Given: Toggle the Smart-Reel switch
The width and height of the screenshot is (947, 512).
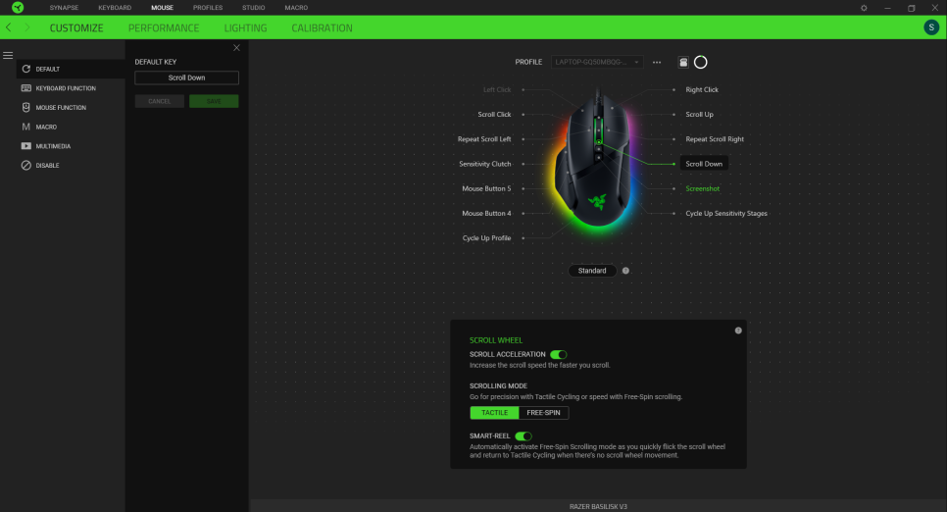Looking at the screenshot, I should pyautogui.click(x=523, y=436).
